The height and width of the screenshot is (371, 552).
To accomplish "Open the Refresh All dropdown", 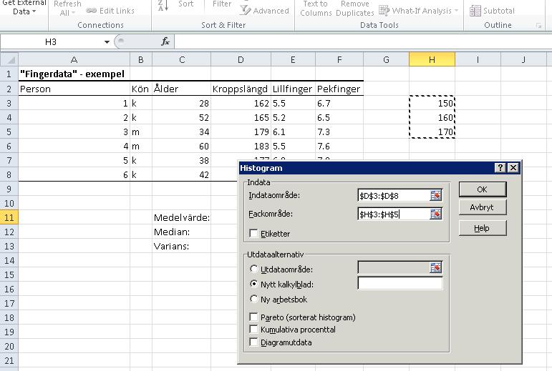I will (67, 9).
